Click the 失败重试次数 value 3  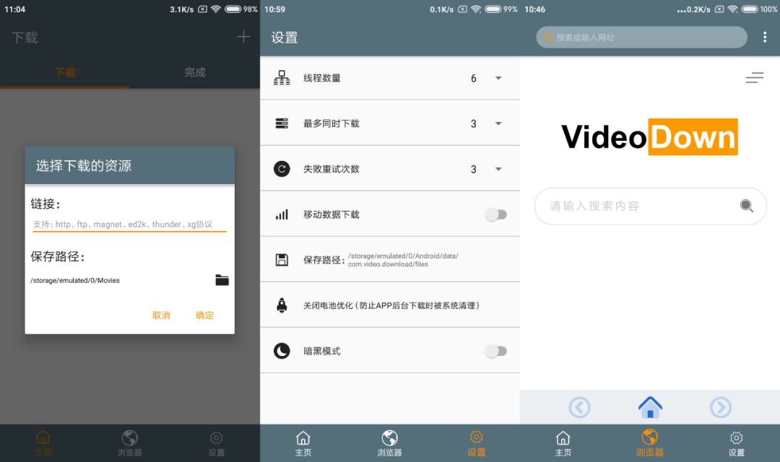(x=474, y=170)
